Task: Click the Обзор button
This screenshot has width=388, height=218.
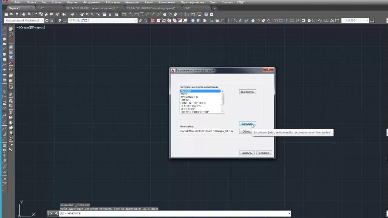Action: 246,131
